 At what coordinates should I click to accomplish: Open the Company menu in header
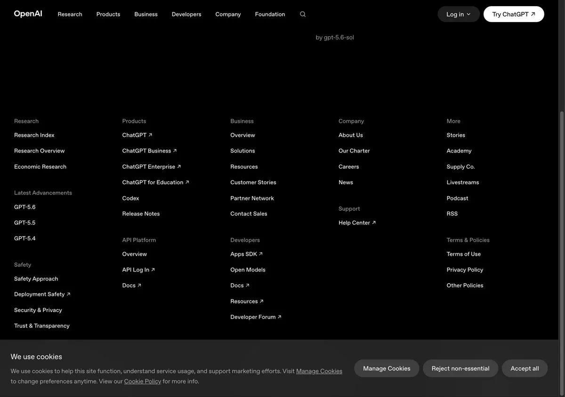228,14
